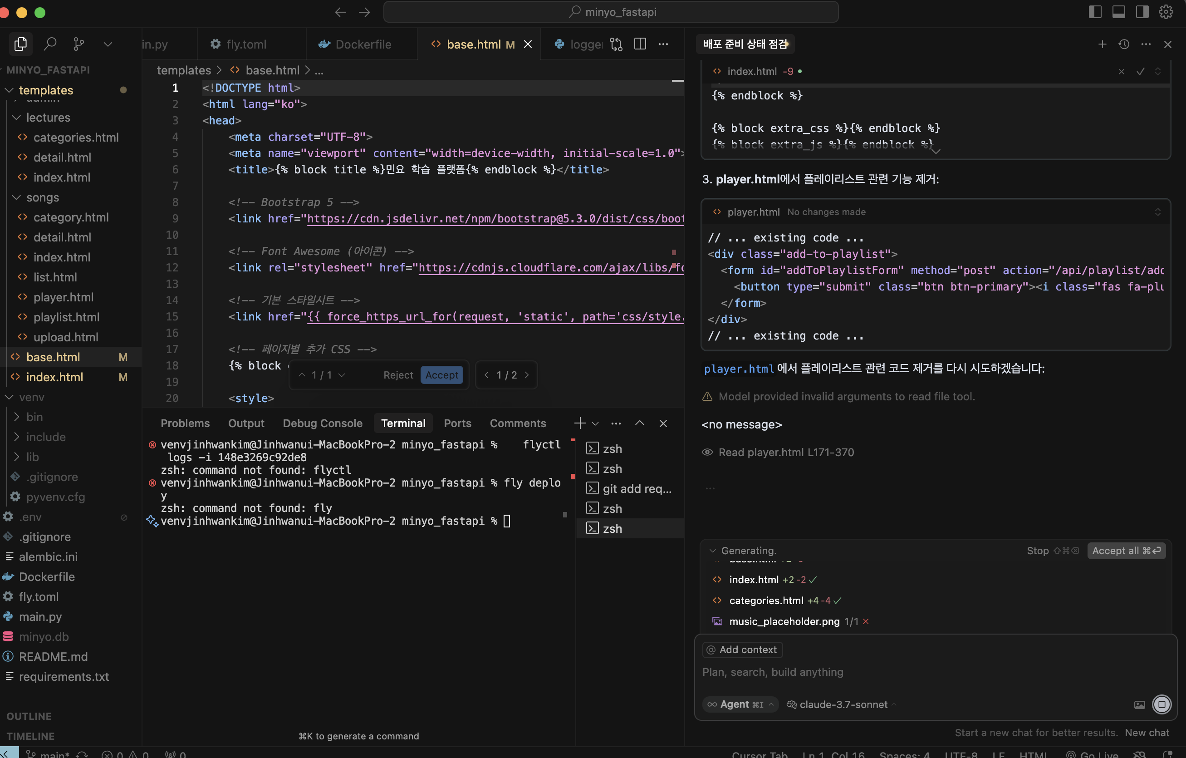Toggle the secondary sidebar layout icon
1186x758 pixels.
coord(1142,12)
